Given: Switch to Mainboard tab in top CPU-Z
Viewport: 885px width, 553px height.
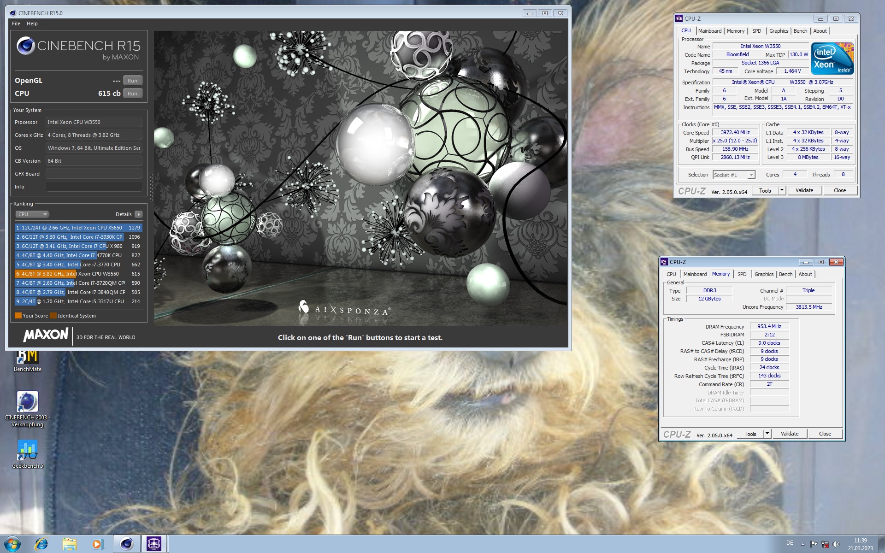Looking at the screenshot, I should [x=709, y=31].
